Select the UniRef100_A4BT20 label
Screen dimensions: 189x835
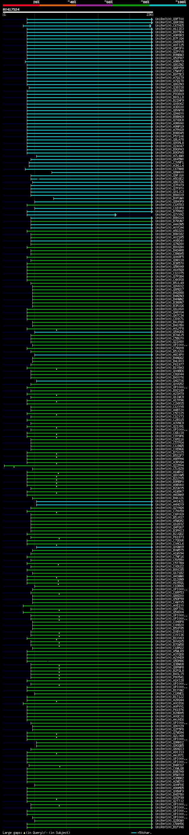click(x=169, y=410)
